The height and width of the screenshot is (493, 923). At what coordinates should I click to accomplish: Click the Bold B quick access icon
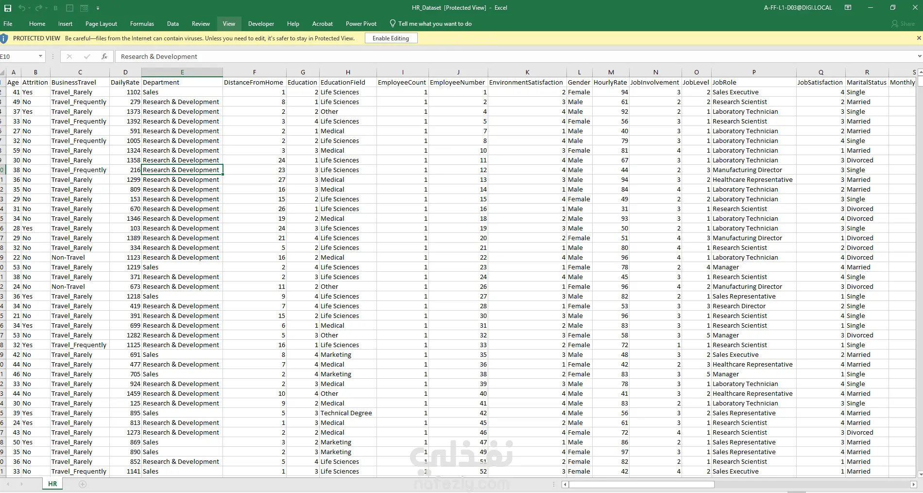point(55,8)
